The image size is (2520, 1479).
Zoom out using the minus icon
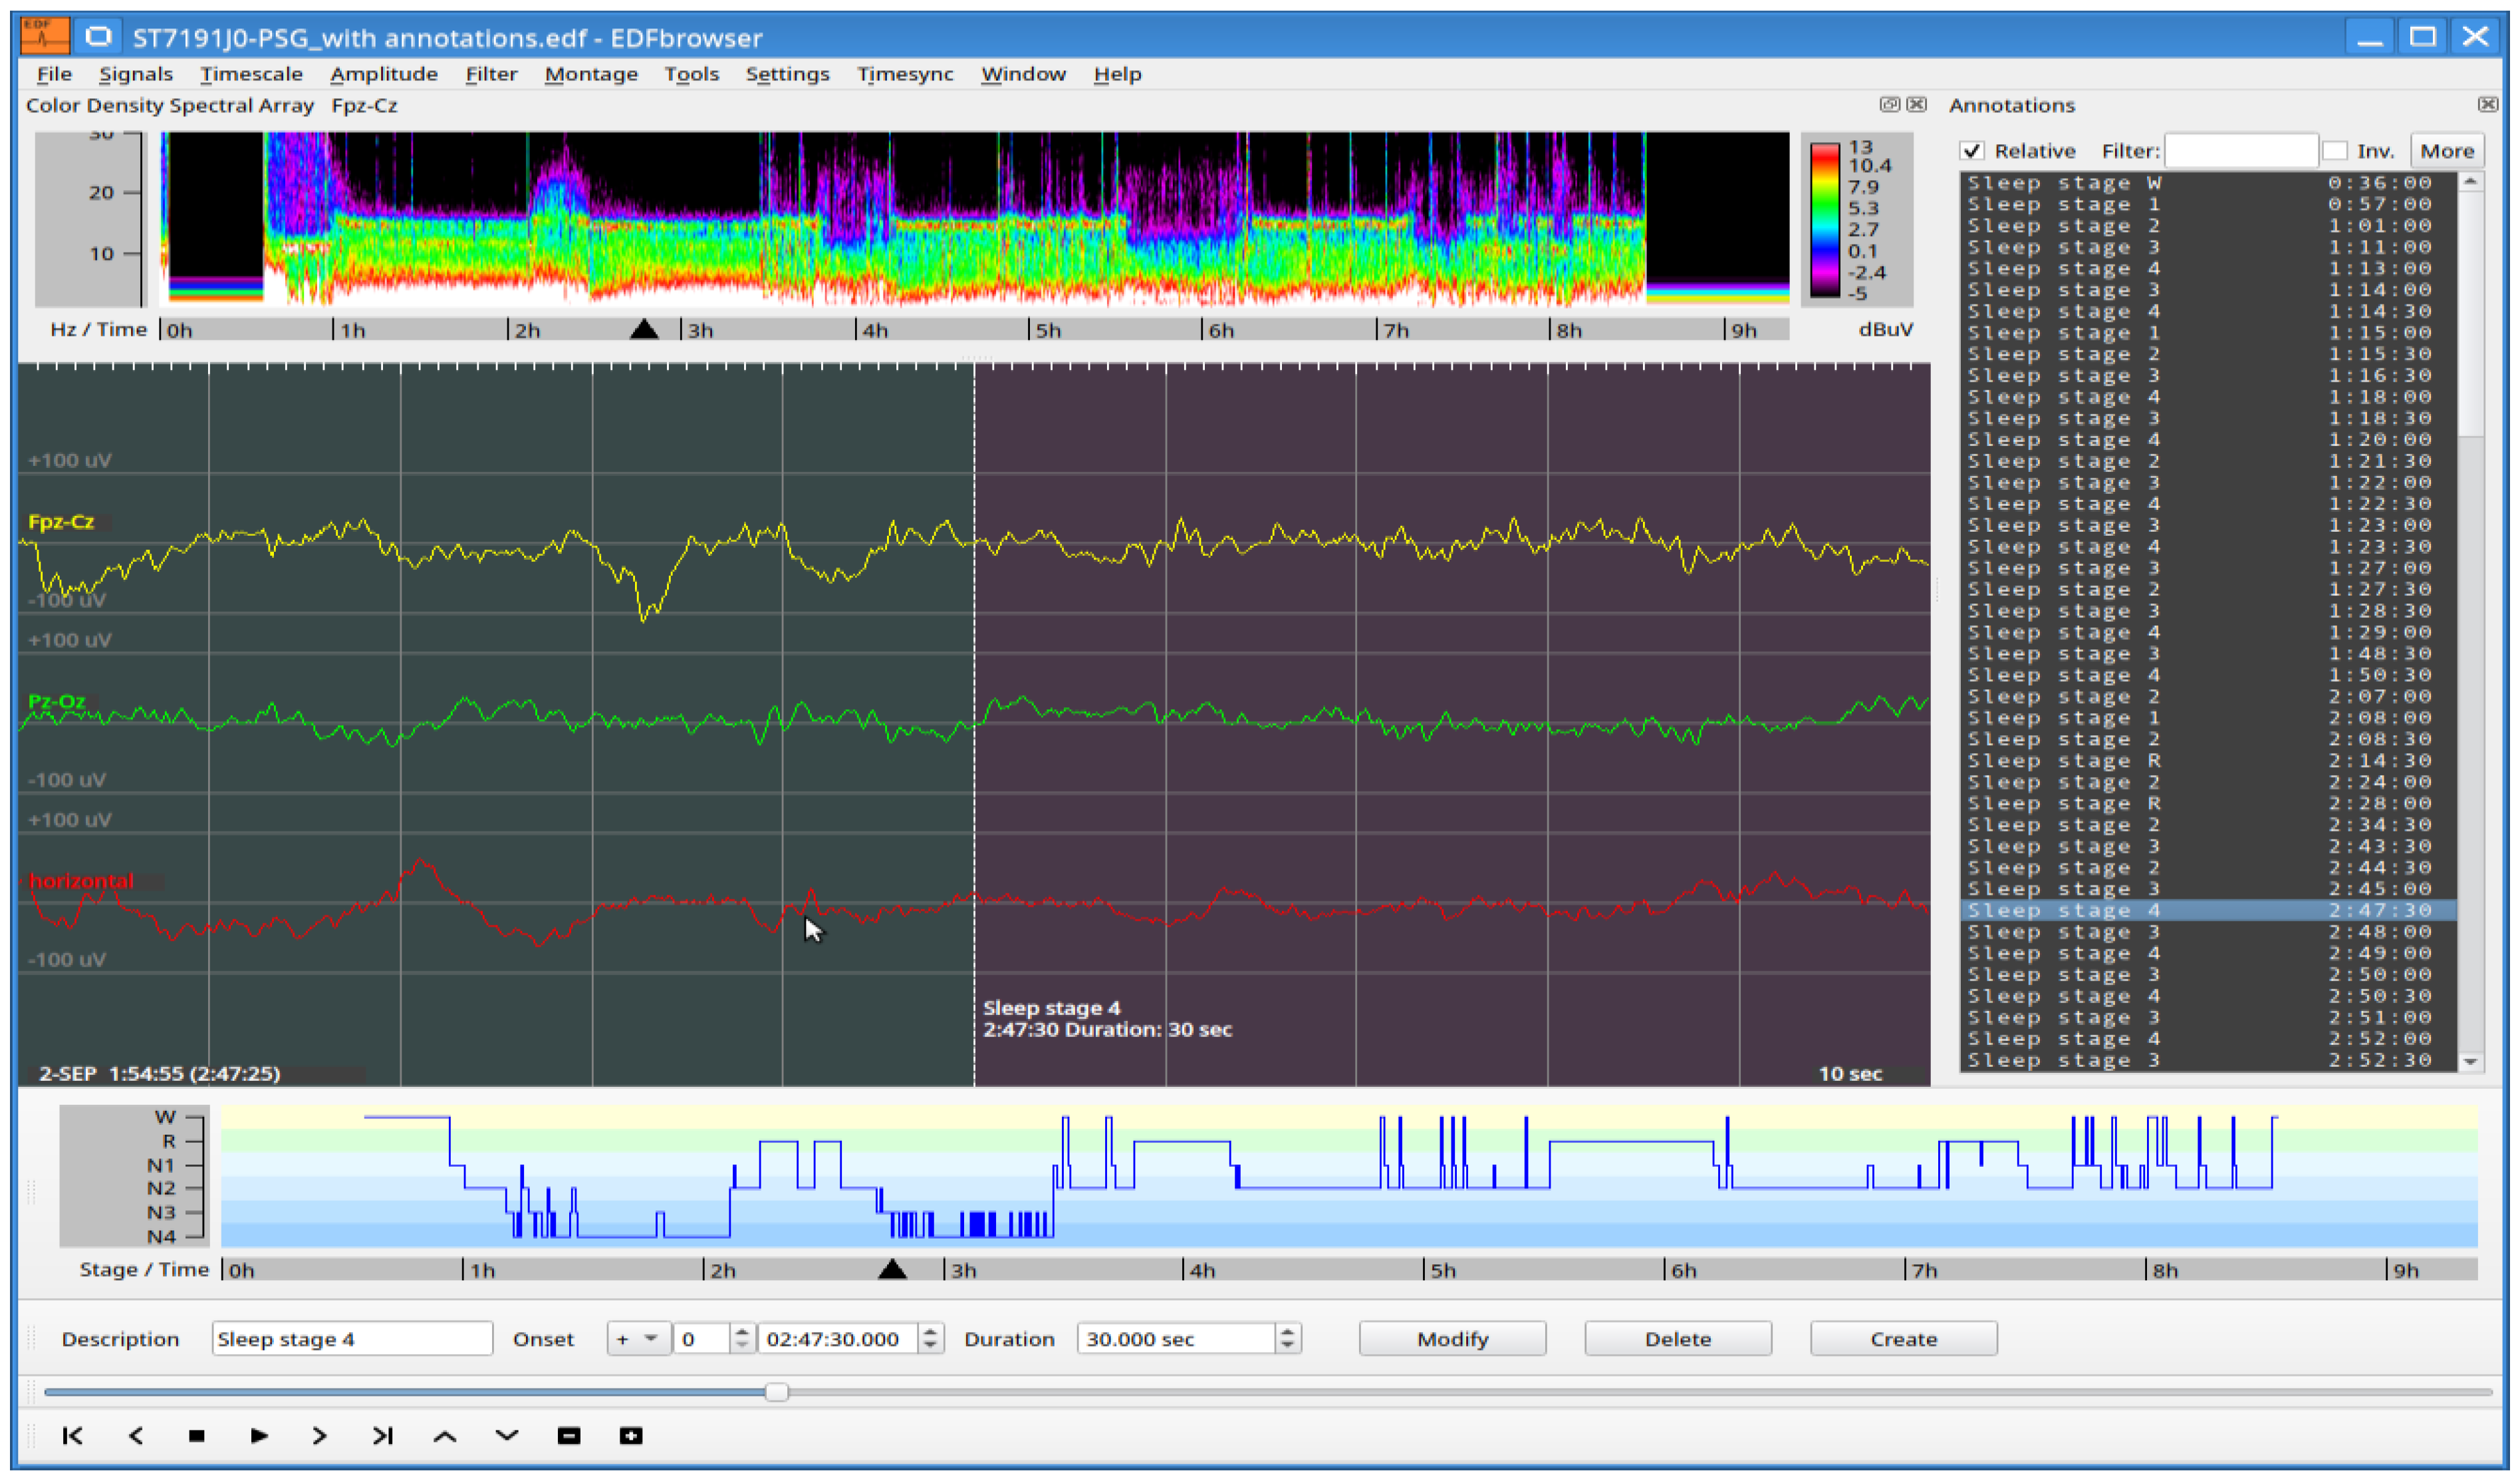click(569, 1436)
